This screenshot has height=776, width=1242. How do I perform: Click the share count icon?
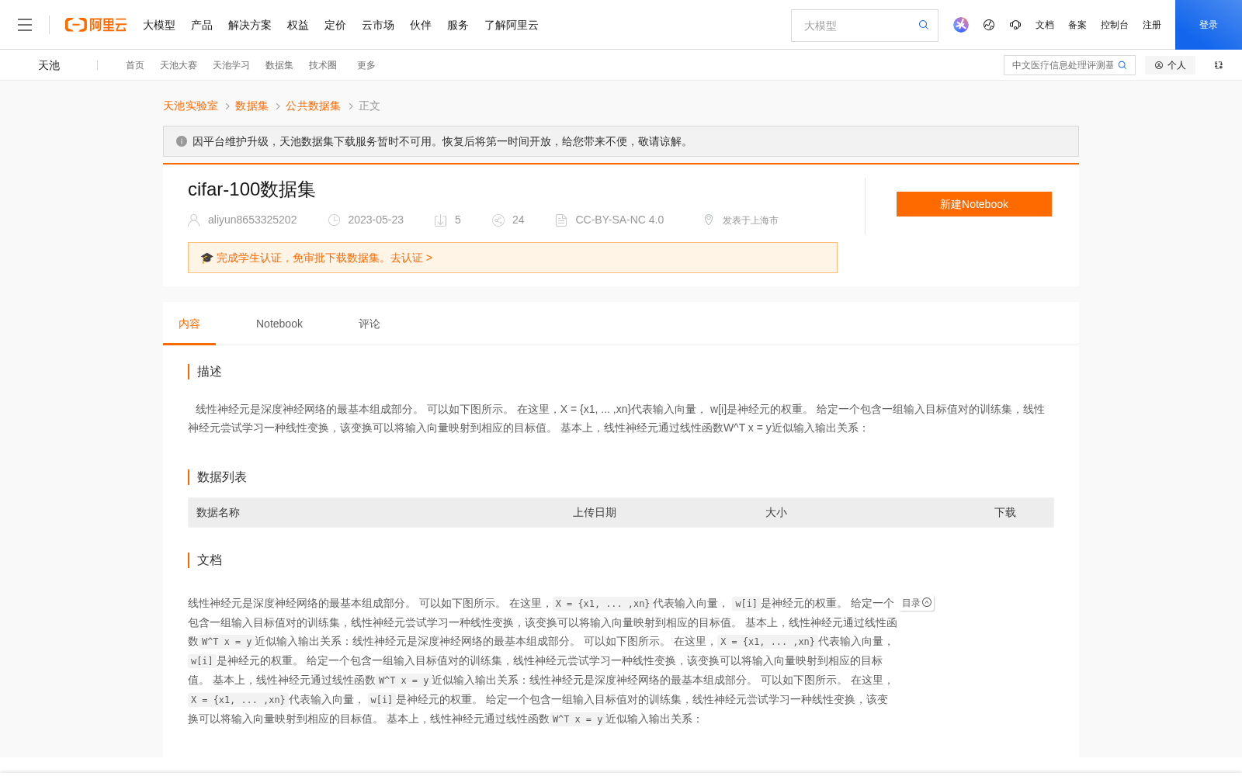(498, 220)
